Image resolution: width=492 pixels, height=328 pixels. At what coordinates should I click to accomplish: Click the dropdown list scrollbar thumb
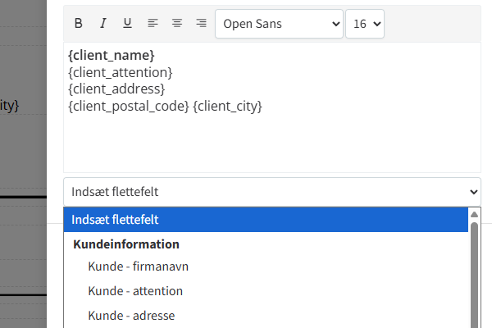coord(474,275)
